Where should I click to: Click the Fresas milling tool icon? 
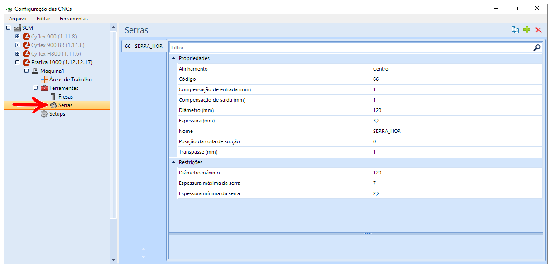click(x=53, y=97)
